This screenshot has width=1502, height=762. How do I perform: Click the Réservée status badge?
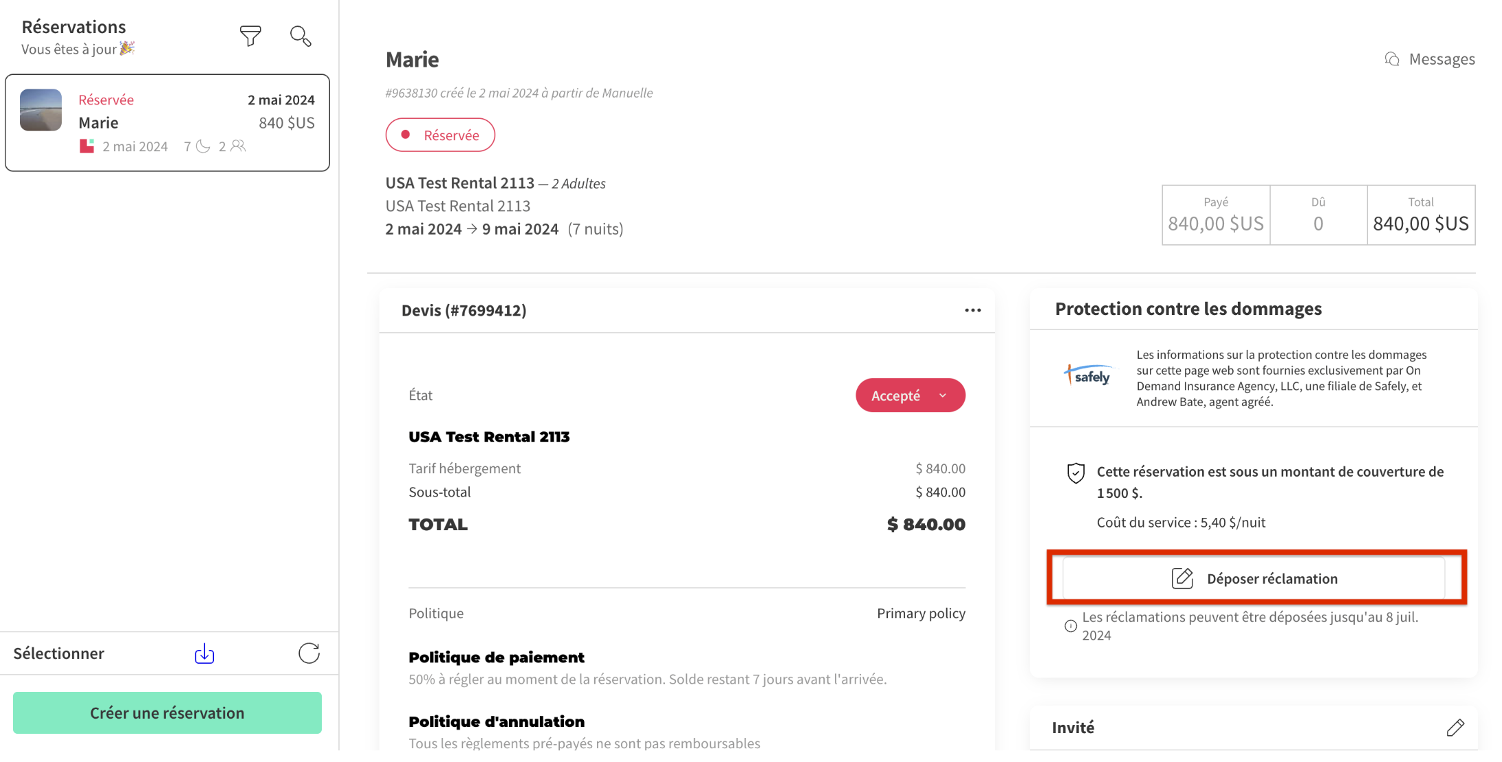point(440,135)
